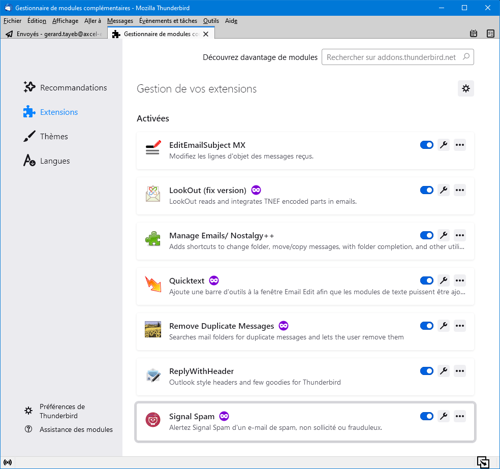Open the Édition menu
Image resolution: width=500 pixels, height=469 pixels.
37,21
